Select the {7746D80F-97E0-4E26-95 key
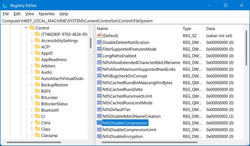 [64, 34]
